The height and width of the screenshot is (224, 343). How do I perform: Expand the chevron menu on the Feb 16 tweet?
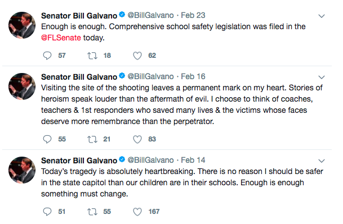[322, 77]
